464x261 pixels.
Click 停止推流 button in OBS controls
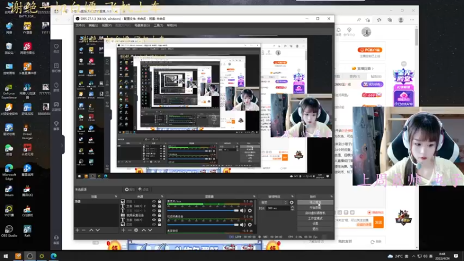(x=315, y=202)
